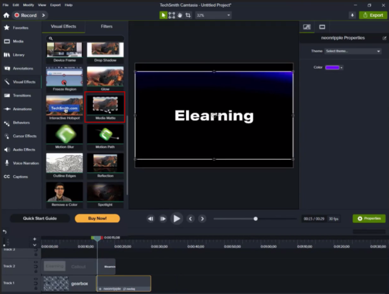Click the effects search field
The height and width of the screenshot is (294, 389).
pyautogui.click(x=85, y=39)
